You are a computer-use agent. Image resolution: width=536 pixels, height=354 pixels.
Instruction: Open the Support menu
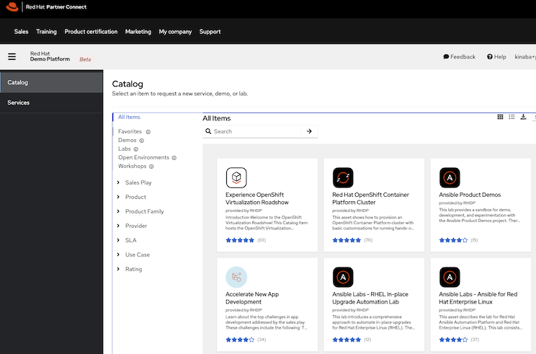[210, 32]
